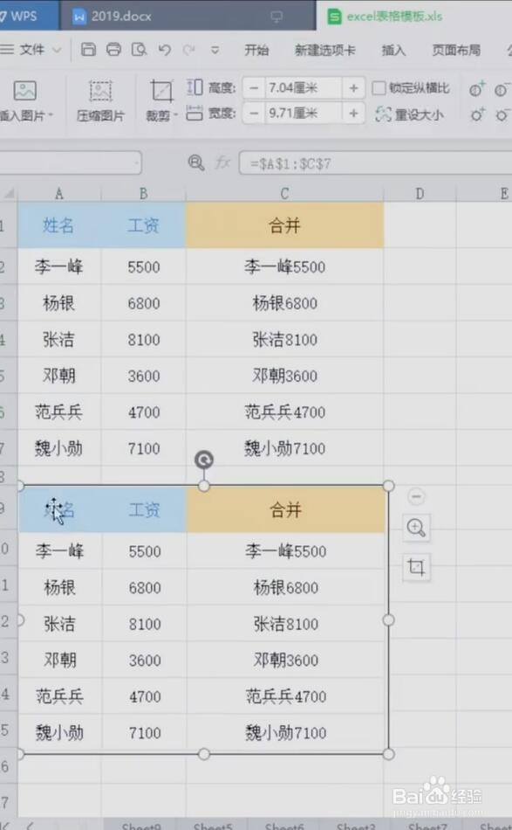This screenshot has height=830, width=512.
Task: Click the 插入图片 icon
Action: click(x=24, y=91)
